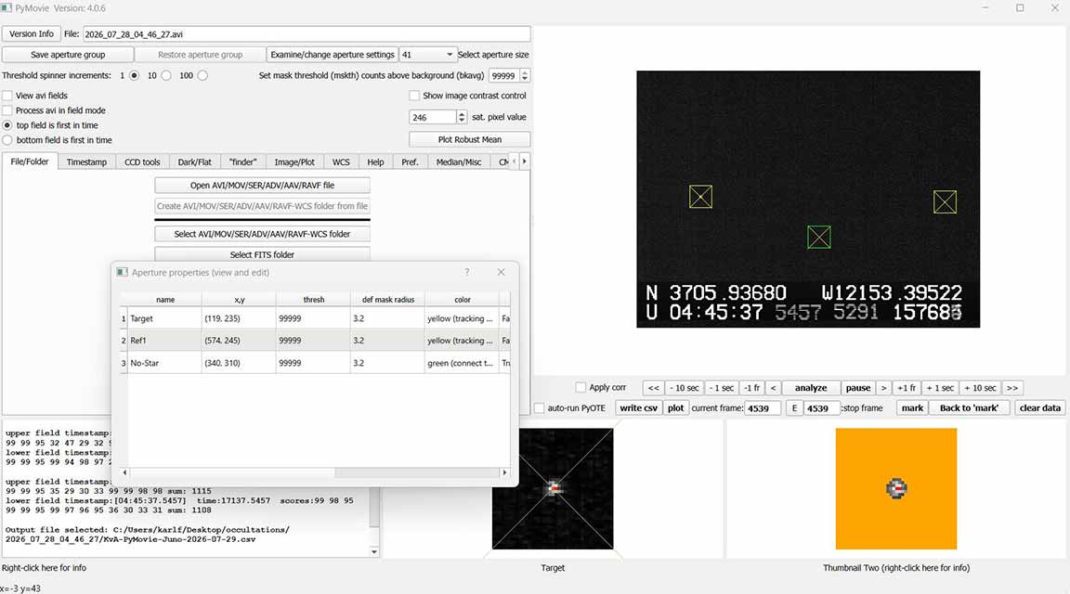This screenshot has width=1070, height=594.
Task: Click Select FITS folder button
Action: 262,254
